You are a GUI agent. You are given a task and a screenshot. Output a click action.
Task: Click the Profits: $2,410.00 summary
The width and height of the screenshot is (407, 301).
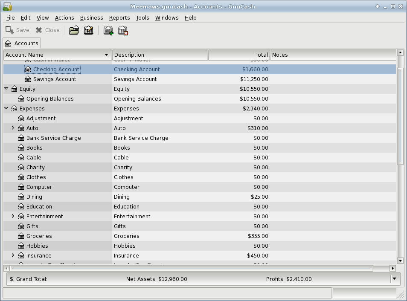coord(289,279)
